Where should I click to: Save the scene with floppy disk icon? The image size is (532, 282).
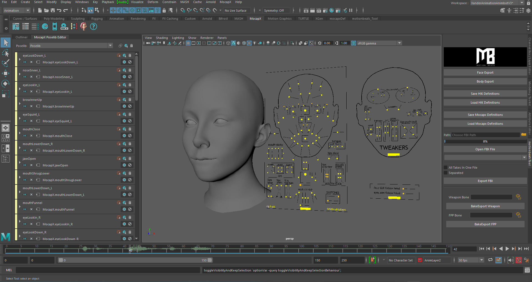(53, 11)
